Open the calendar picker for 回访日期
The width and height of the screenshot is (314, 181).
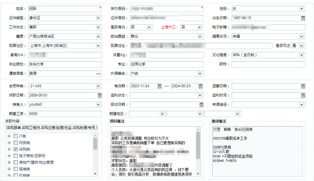[x=201, y=105]
